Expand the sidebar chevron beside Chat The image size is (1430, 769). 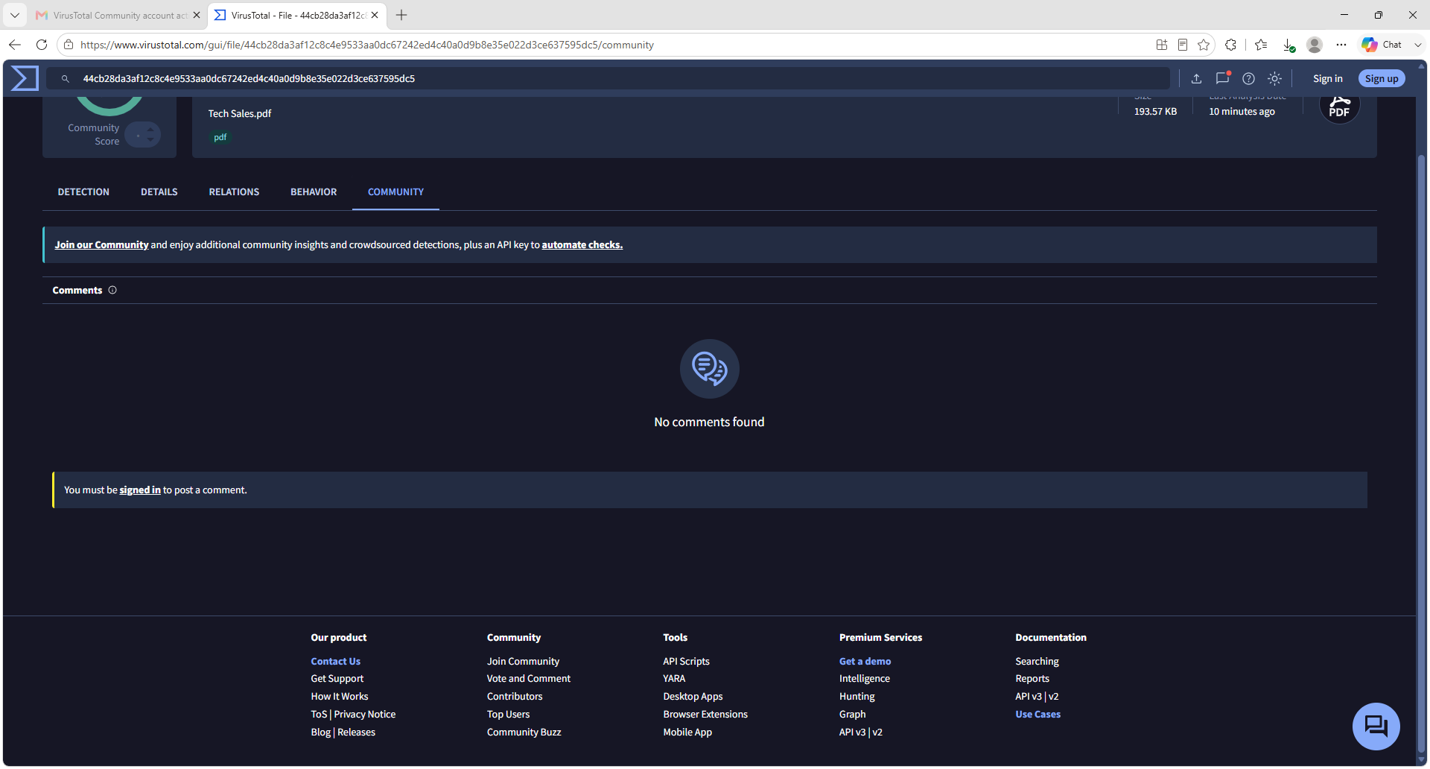(1418, 45)
